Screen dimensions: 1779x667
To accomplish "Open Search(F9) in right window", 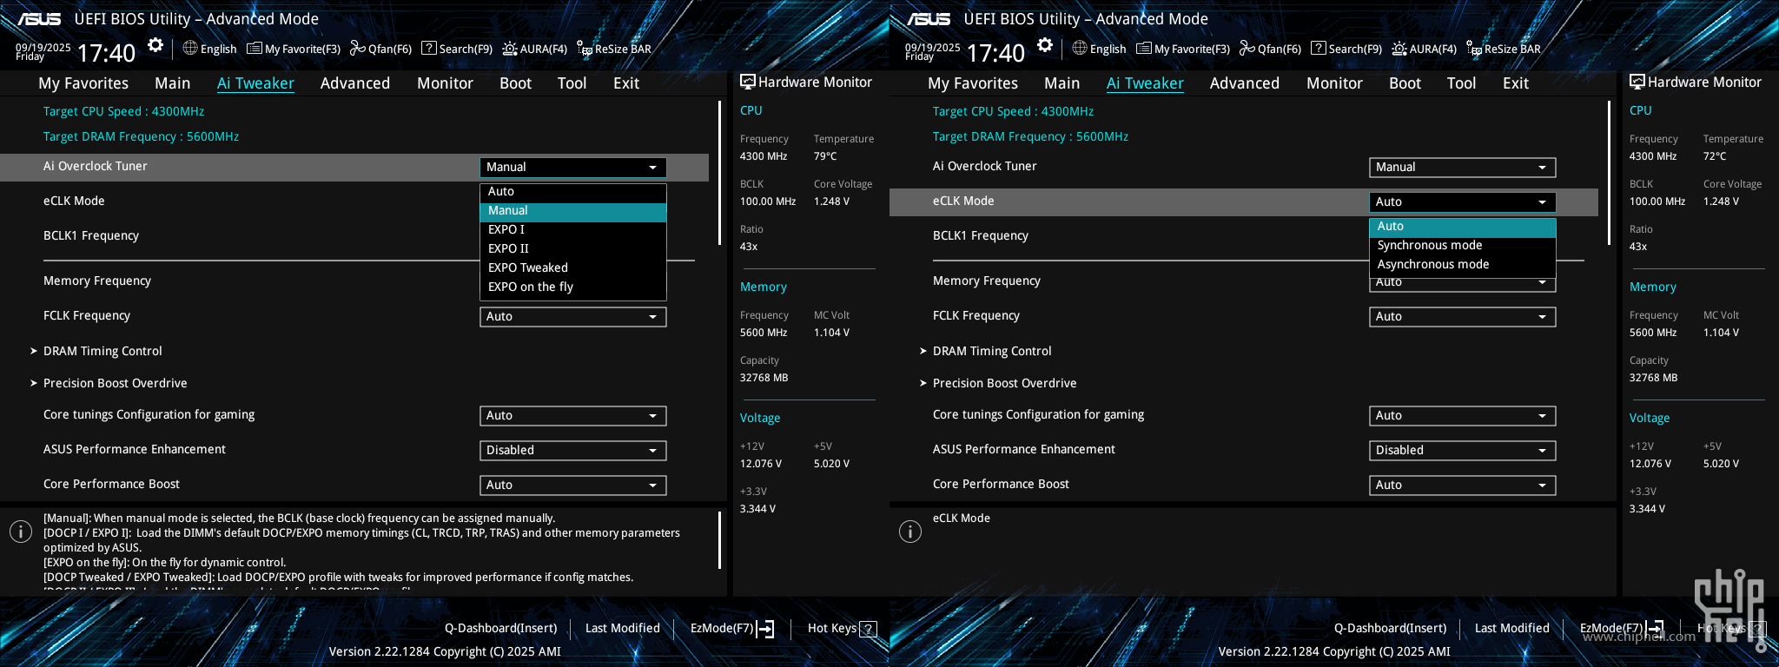I will (1346, 49).
